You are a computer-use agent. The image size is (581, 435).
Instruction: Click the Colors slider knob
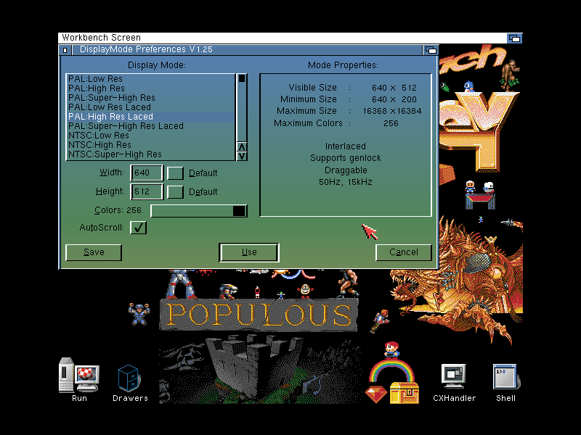point(239,211)
